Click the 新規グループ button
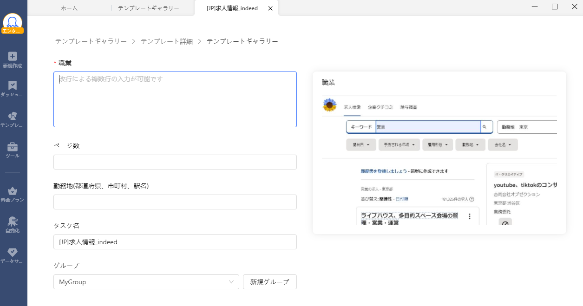The image size is (583, 306). click(269, 282)
